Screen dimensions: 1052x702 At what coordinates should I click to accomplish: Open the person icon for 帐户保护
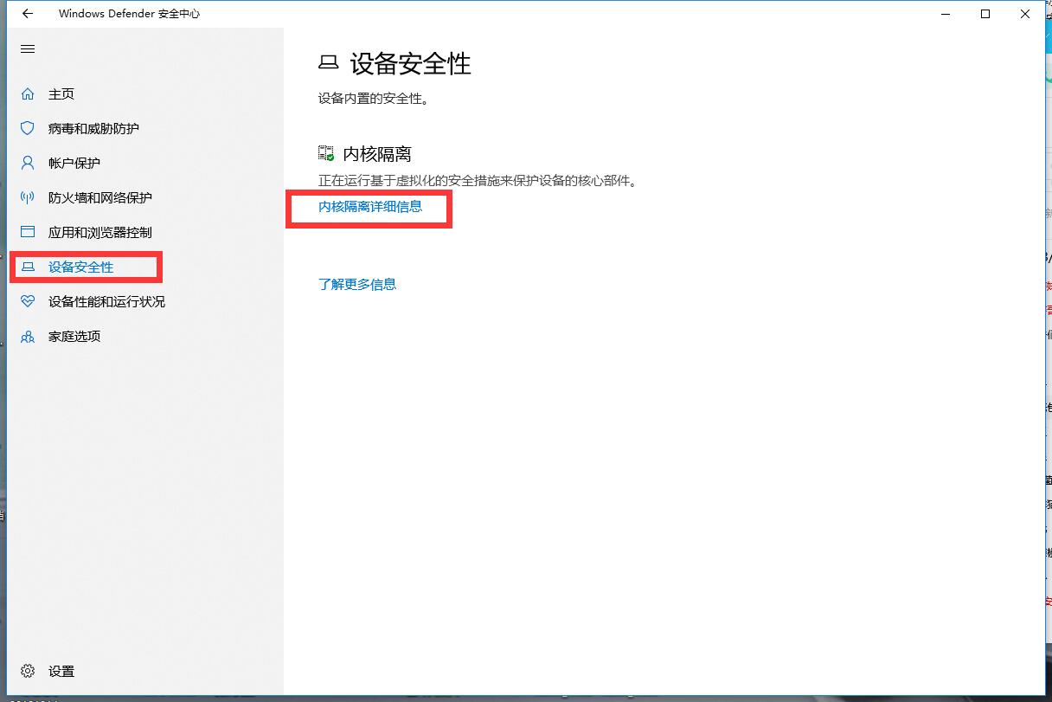tap(28, 163)
